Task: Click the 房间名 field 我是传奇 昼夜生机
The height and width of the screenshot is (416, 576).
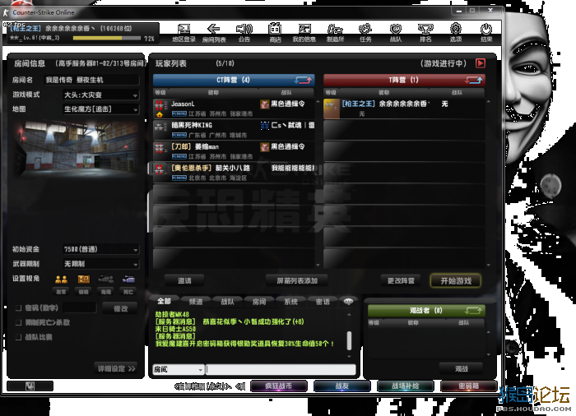Action: click(x=92, y=80)
